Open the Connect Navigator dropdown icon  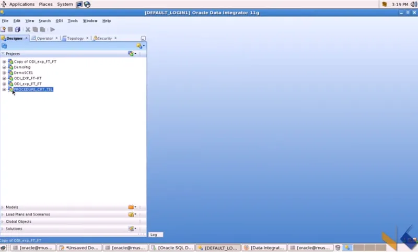(141, 46)
